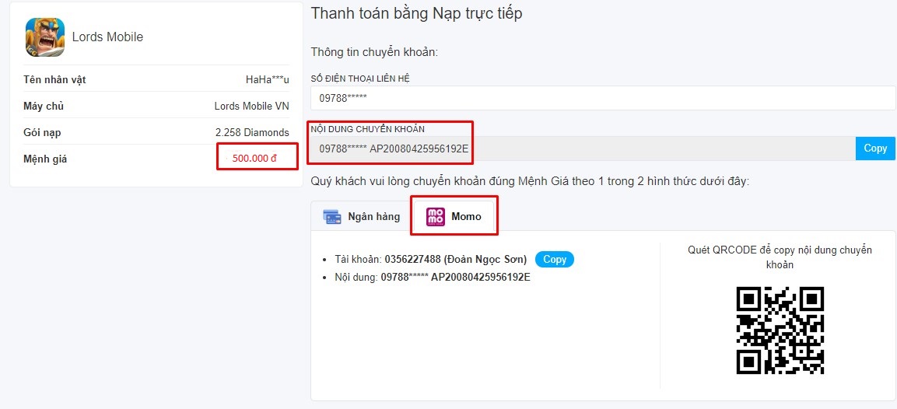Click the Nội dung bullet line in Momo panel

click(x=433, y=278)
